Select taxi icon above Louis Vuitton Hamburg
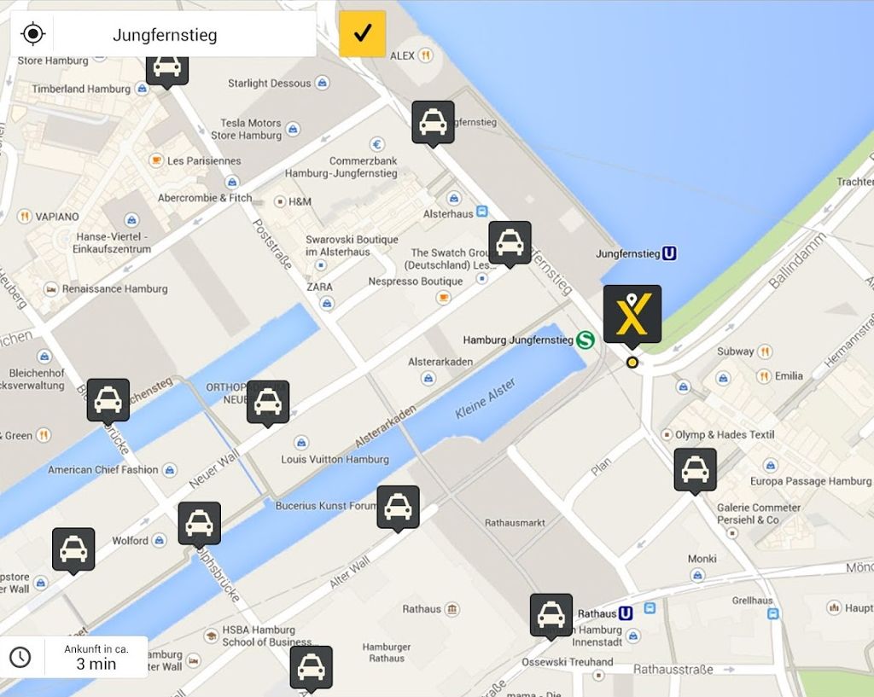 [267, 404]
